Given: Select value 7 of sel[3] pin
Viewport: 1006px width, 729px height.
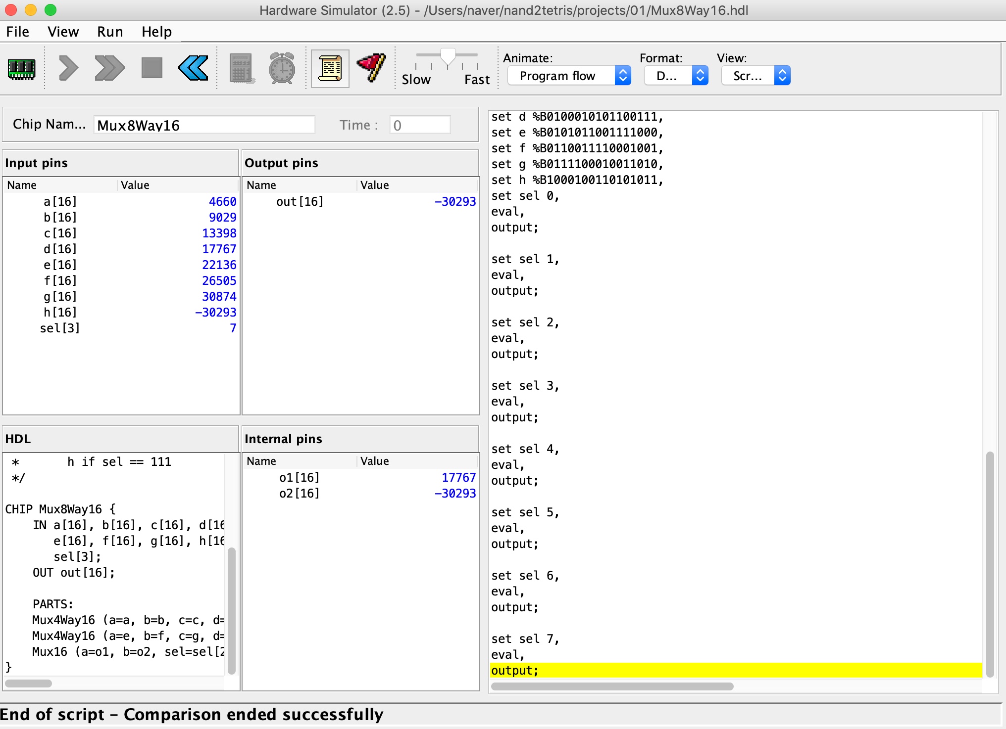Looking at the screenshot, I should [233, 328].
